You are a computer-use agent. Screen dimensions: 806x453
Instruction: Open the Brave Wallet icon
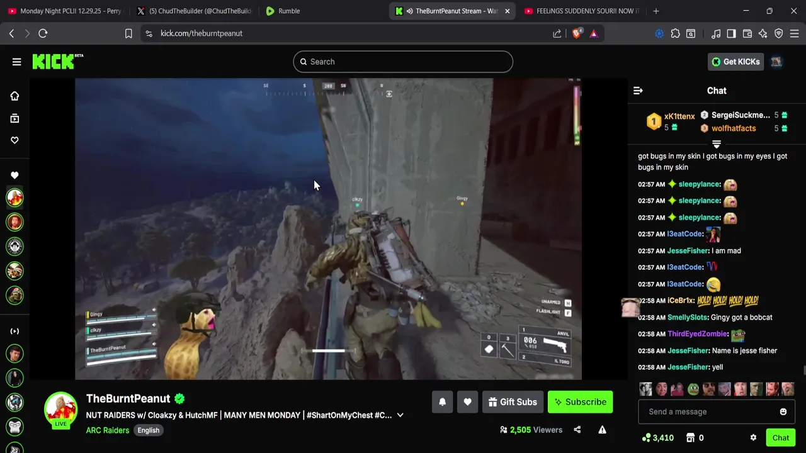tap(747, 33)
